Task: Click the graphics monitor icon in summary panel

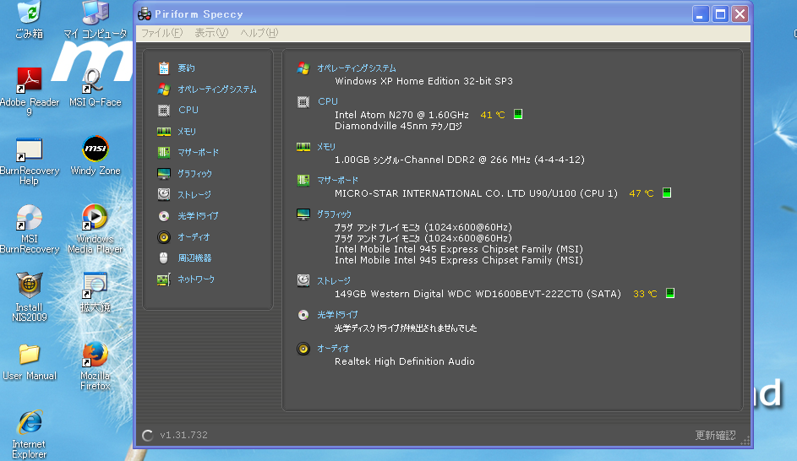Action: [x=303, y=214]
